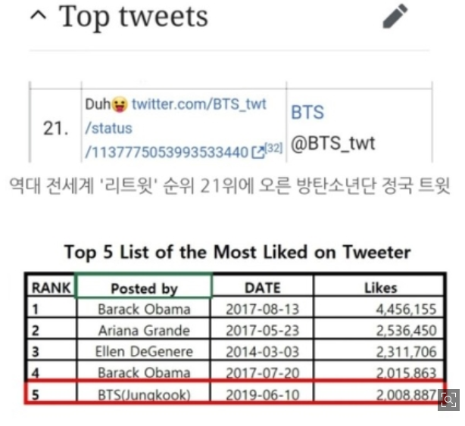The image size is (465, 426).
Task: Click the RANK column header
Action: [x=51, y=288]
